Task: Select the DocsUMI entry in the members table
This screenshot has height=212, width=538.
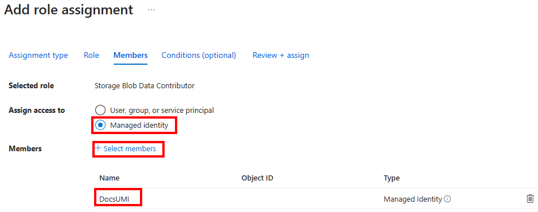Action: point(114,199)
